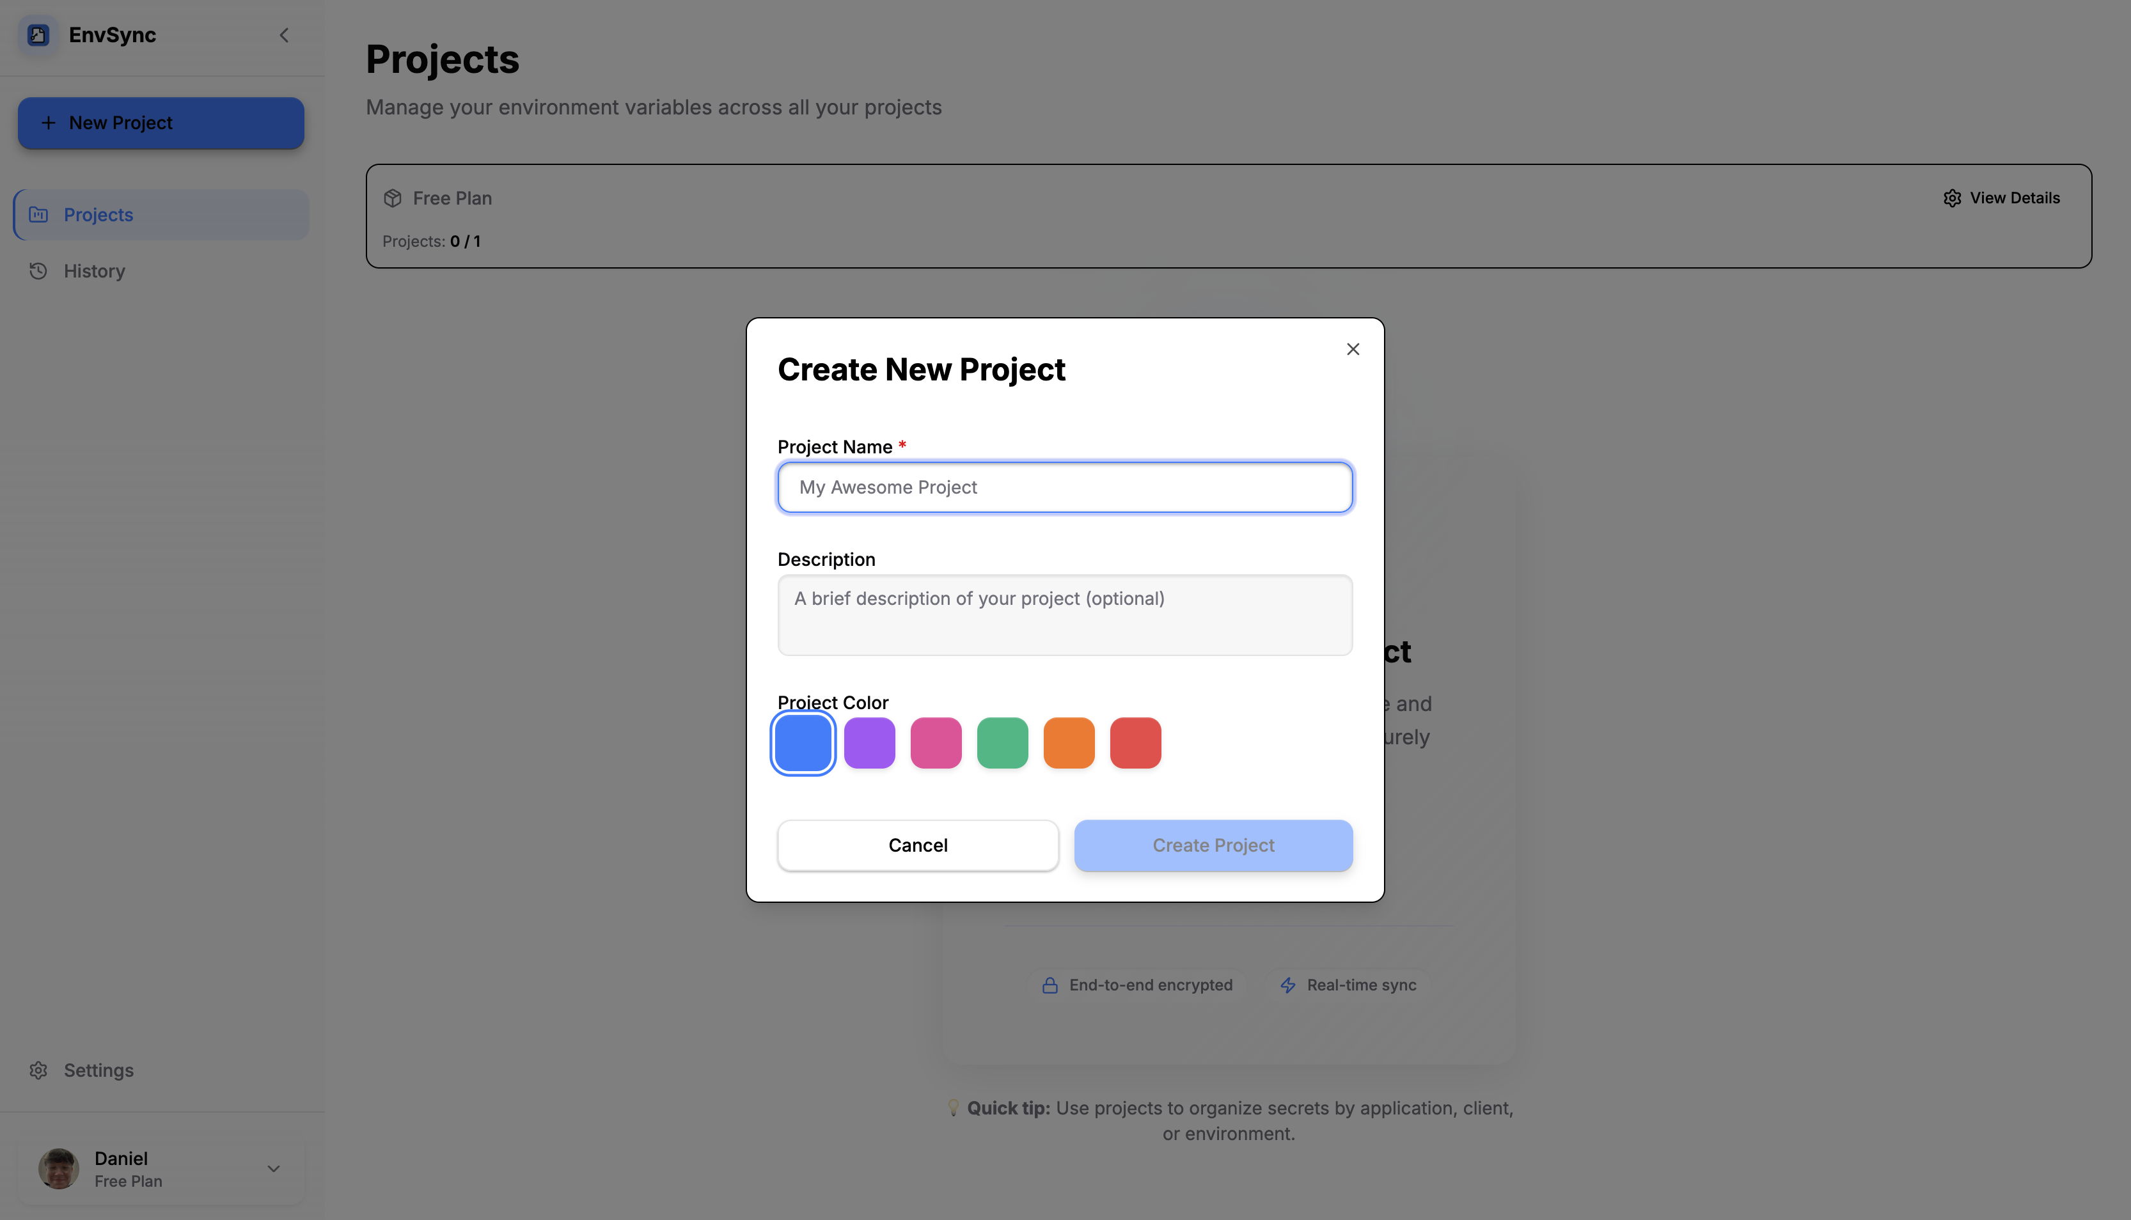Click into the Description text area
Screen dimensions: 2131x1220
[x=1064, y=614]
